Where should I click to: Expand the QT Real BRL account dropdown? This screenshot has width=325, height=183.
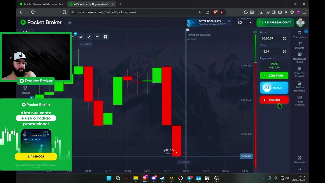(250, 23)
